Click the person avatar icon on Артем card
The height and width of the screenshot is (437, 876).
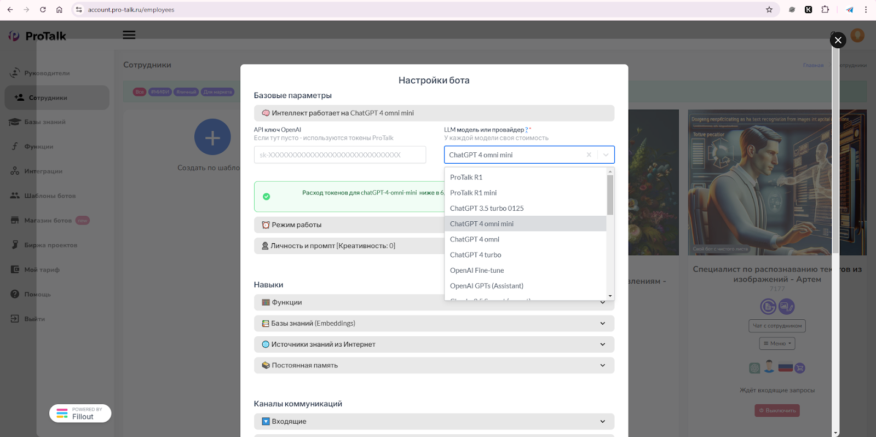click(769, 367)
